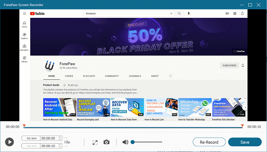Viewport: 267px width, 152px height.
Task: Open Library in YouTube sidebar
Action: [x=24, y=59]
